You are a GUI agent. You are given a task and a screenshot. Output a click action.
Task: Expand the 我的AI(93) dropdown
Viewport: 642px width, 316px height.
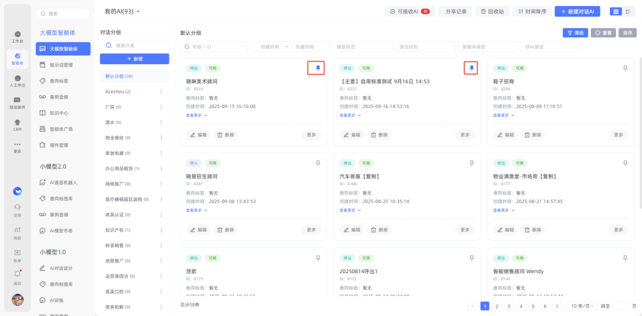point(122,11)
